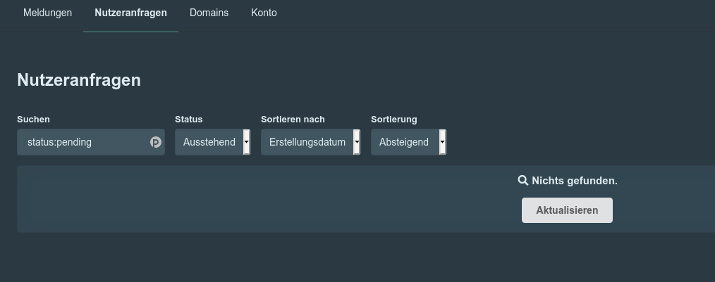This screenshot has width=715, height=282.
Task: Switch to the Meldungen tab
Action: click(x=47, y=13)
